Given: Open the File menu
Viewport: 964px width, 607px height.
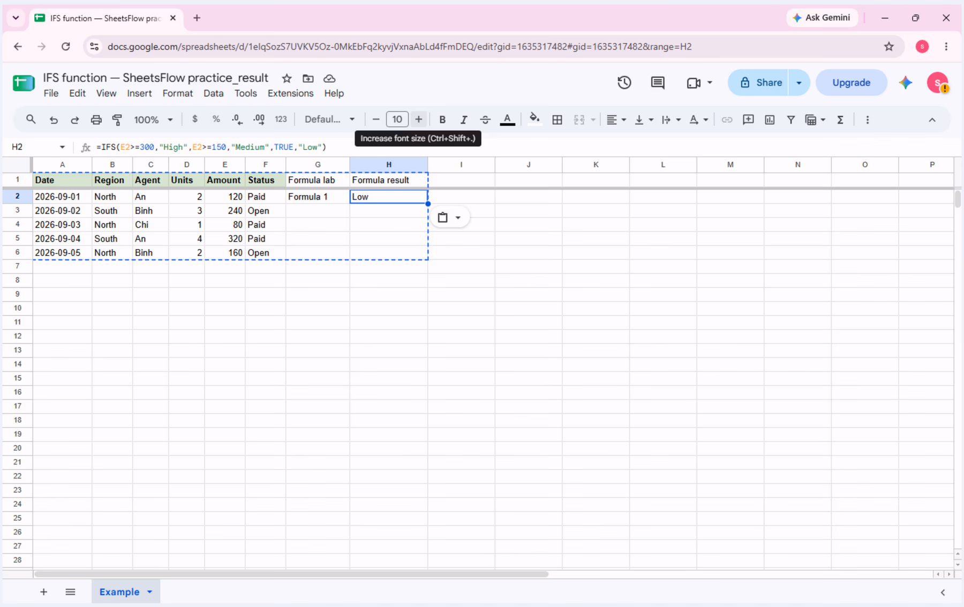Looking at the screenshot, I should click(x=51, y=93).
